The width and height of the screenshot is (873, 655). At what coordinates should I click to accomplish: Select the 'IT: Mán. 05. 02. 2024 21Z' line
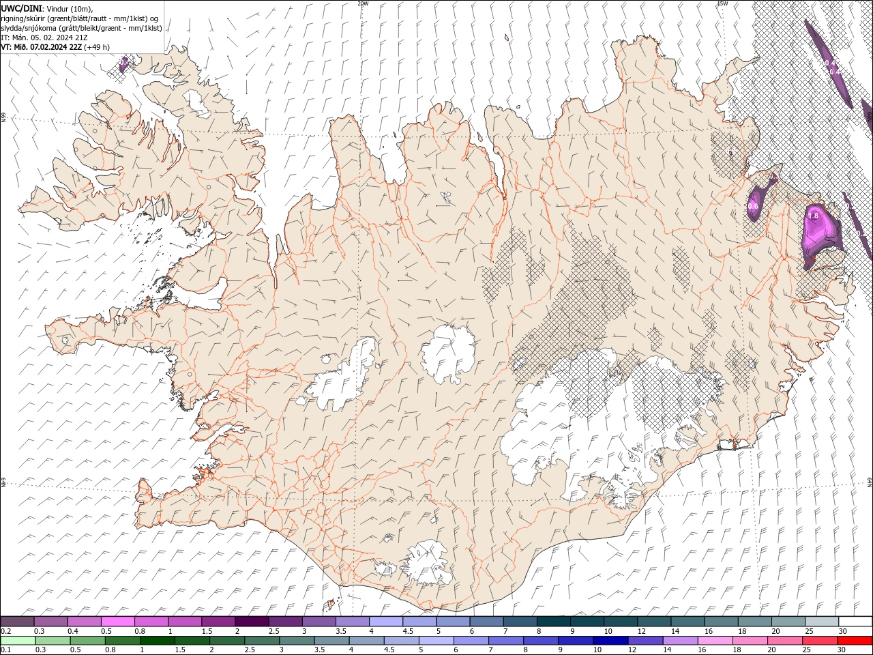[44, 38]
